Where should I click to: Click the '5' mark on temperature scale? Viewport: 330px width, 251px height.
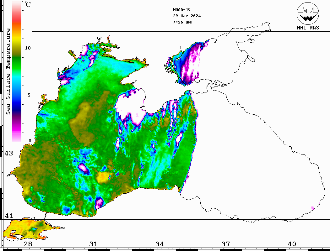[x=30, y=95]
